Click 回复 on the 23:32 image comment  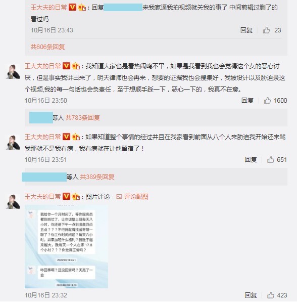(251, 295)
